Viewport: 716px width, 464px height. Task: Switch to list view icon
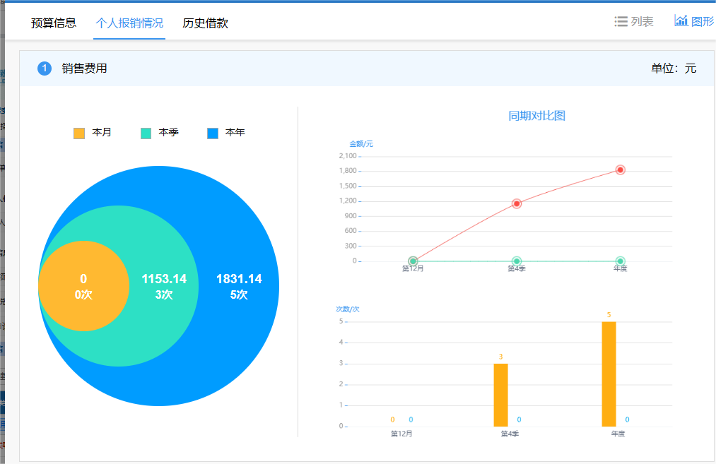[x=621, y=22]
